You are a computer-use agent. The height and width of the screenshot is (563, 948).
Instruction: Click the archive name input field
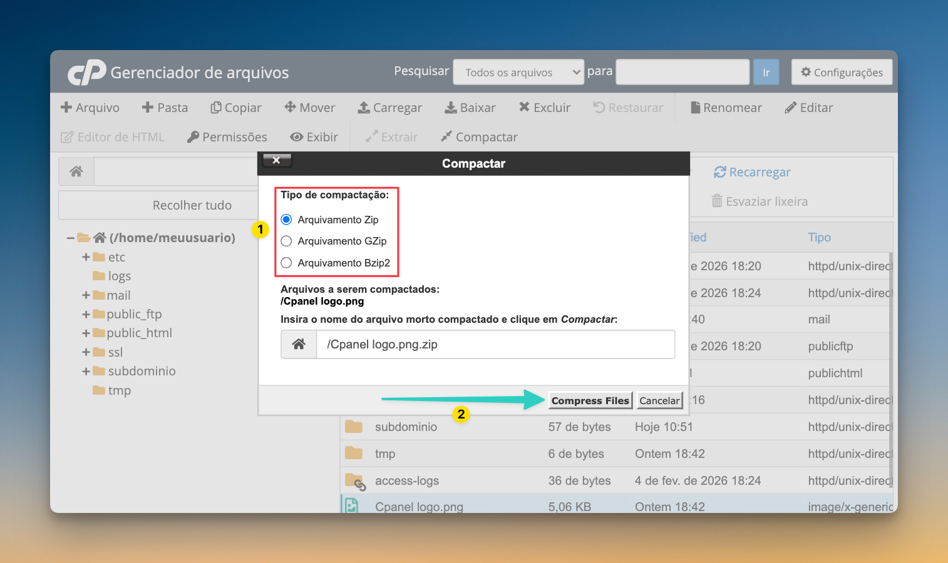click(x=495, y=345)
